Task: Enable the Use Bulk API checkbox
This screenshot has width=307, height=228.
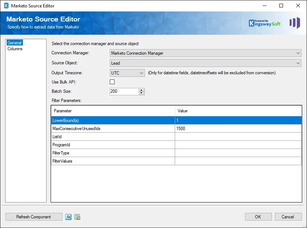Action: pyautogui.click(x=112, y=82)
